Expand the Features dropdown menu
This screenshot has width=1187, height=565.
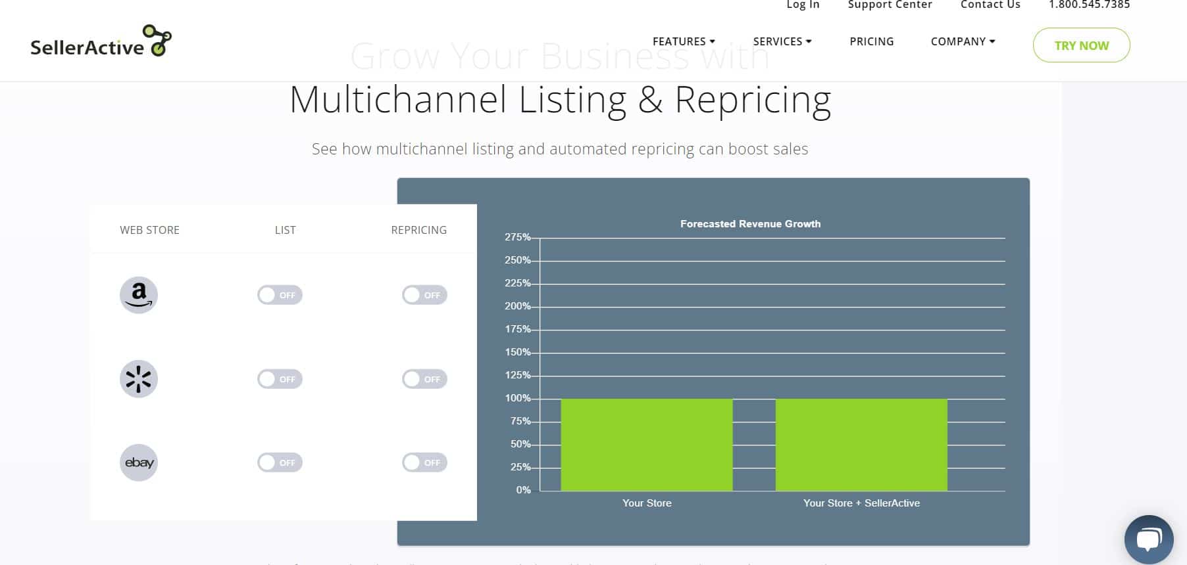[x=684, y=41]
